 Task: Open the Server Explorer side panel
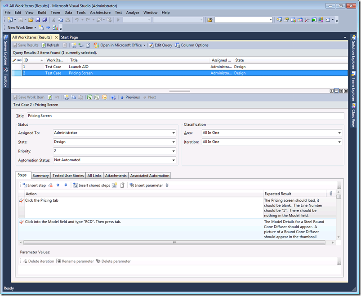[6, 51]
